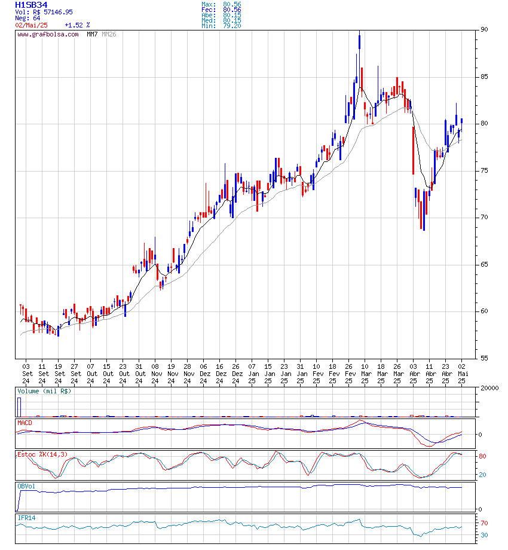This screenshot has width=508, height=550.
Task: Click the 18 Mar 25 date label
Action: tap(381, 374)
